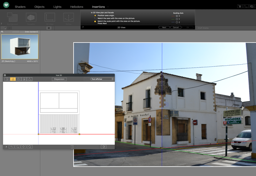Switch to the Heliodons tab

point(77,7)
